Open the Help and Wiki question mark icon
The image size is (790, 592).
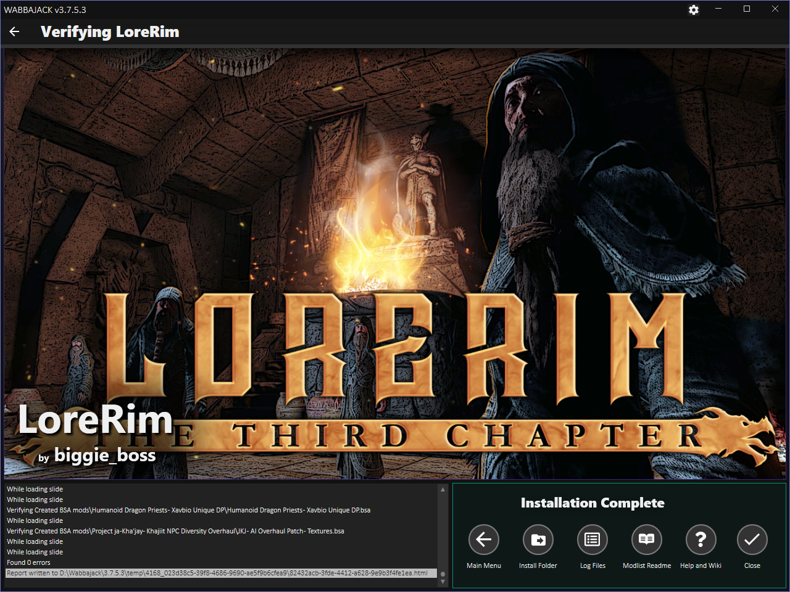pyautogui.click(x=701, y=540)
